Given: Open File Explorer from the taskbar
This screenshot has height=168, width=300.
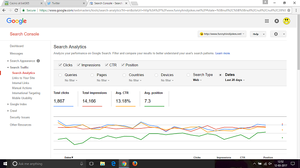Looking at the screenshot, I should pyautogui.click(x=102, y=164).
